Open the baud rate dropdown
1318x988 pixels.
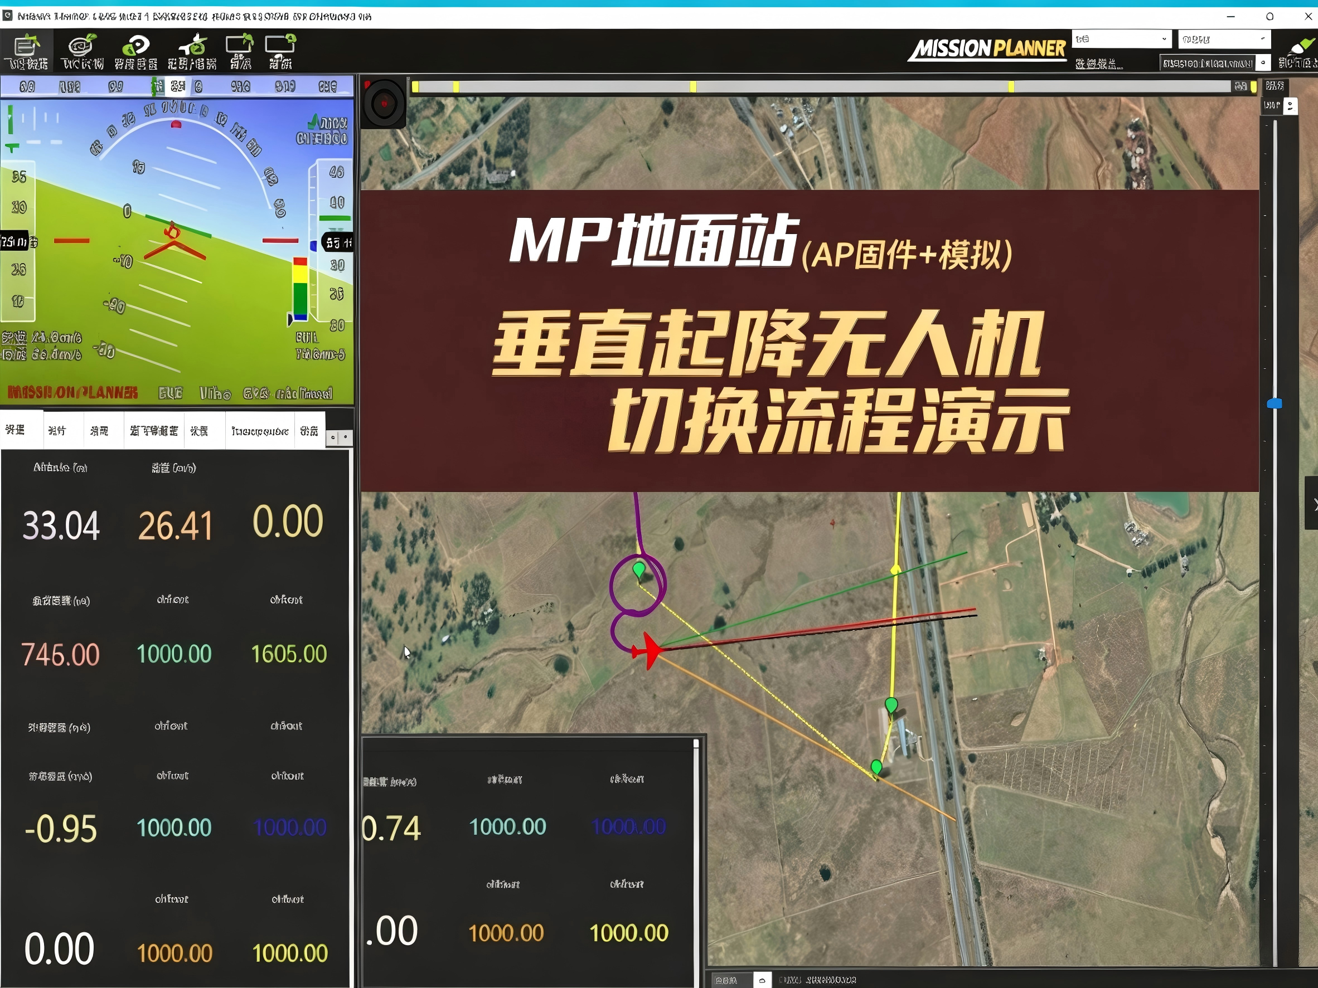pos(1224,40)
